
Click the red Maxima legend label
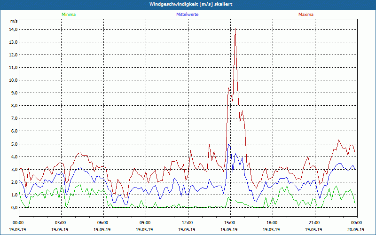pyautogui.click(x=306, y=15)
